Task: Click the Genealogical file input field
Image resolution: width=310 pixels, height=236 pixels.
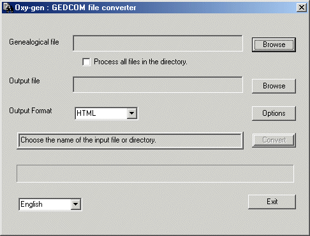Action: pos(158,43)
